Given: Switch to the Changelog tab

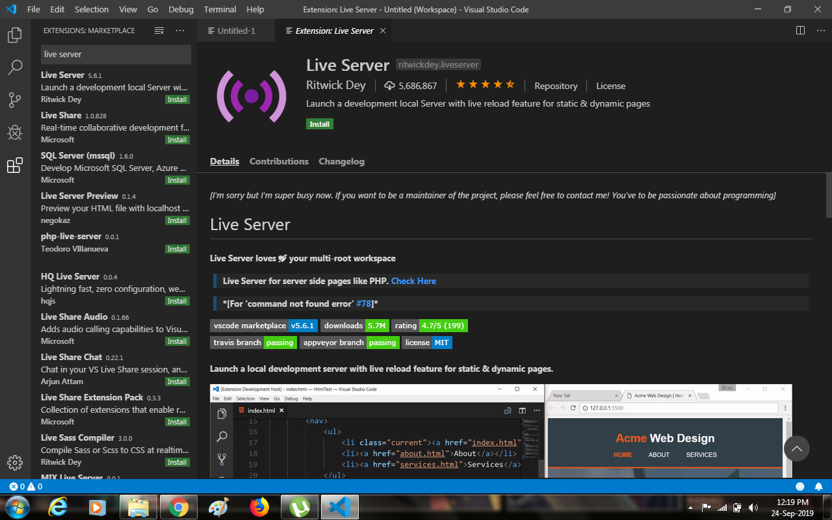Looking at the screenshot, I should click(x=341, y=161).
